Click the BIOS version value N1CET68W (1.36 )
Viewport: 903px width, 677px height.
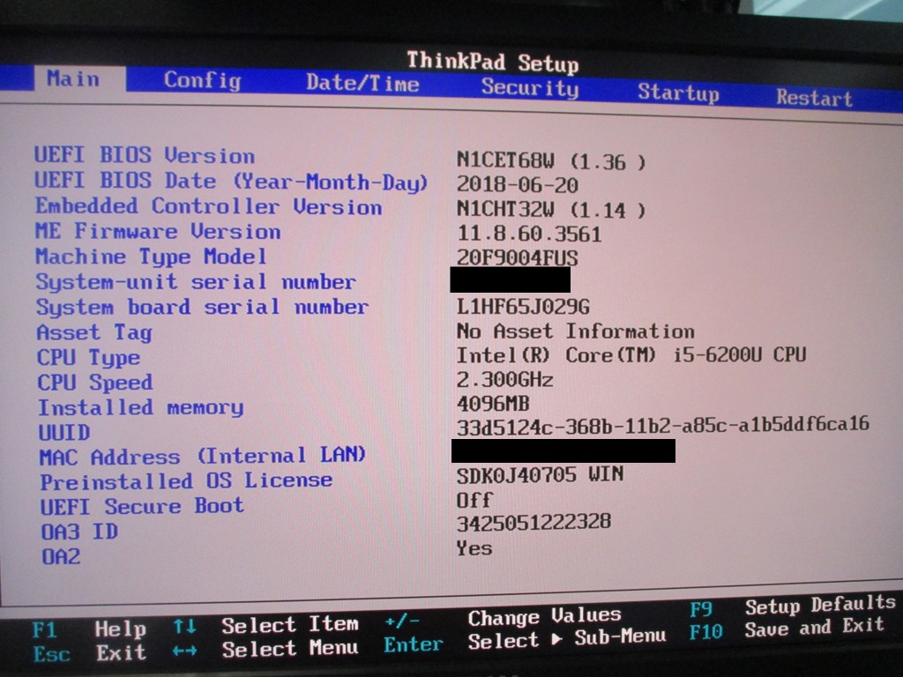pyautogui.click(x=551, y=161)
